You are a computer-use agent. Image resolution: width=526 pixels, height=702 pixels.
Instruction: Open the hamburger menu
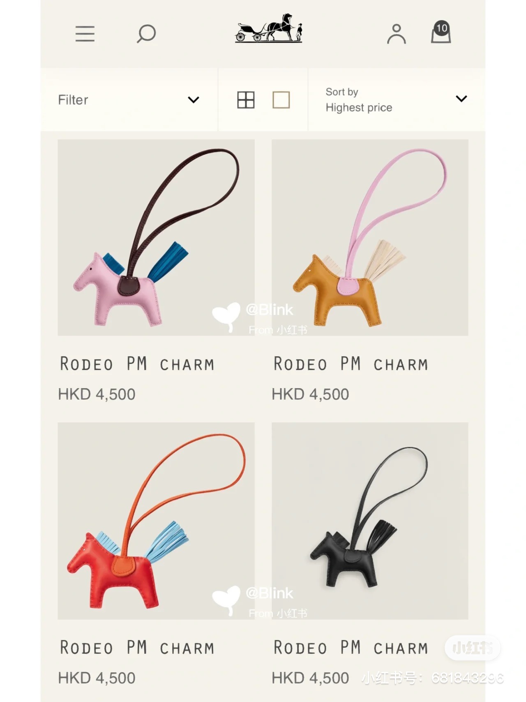pos(85,34)
